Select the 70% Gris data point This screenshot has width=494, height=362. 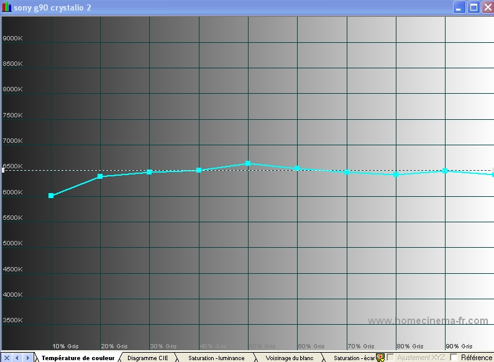click(x=347, y=172)
